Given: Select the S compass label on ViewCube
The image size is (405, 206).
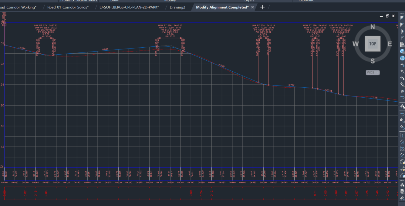Looking at the screenshot, I should pyautogui.click(x=373, y=61).
